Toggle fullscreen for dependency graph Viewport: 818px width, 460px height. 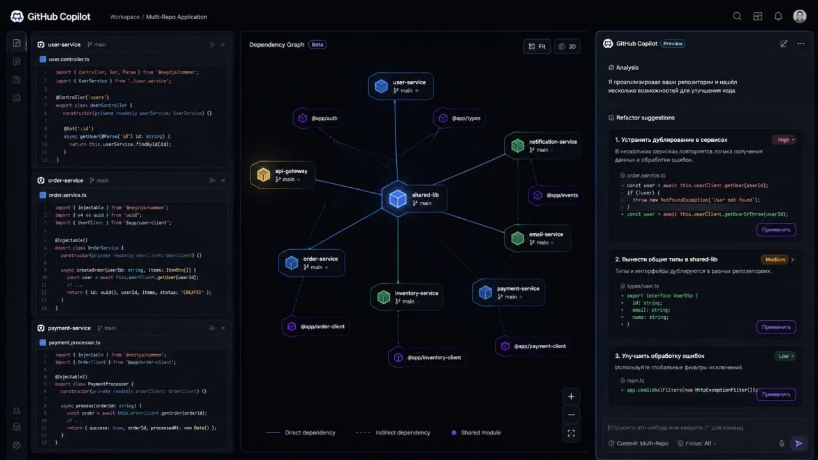coord(571,433)
